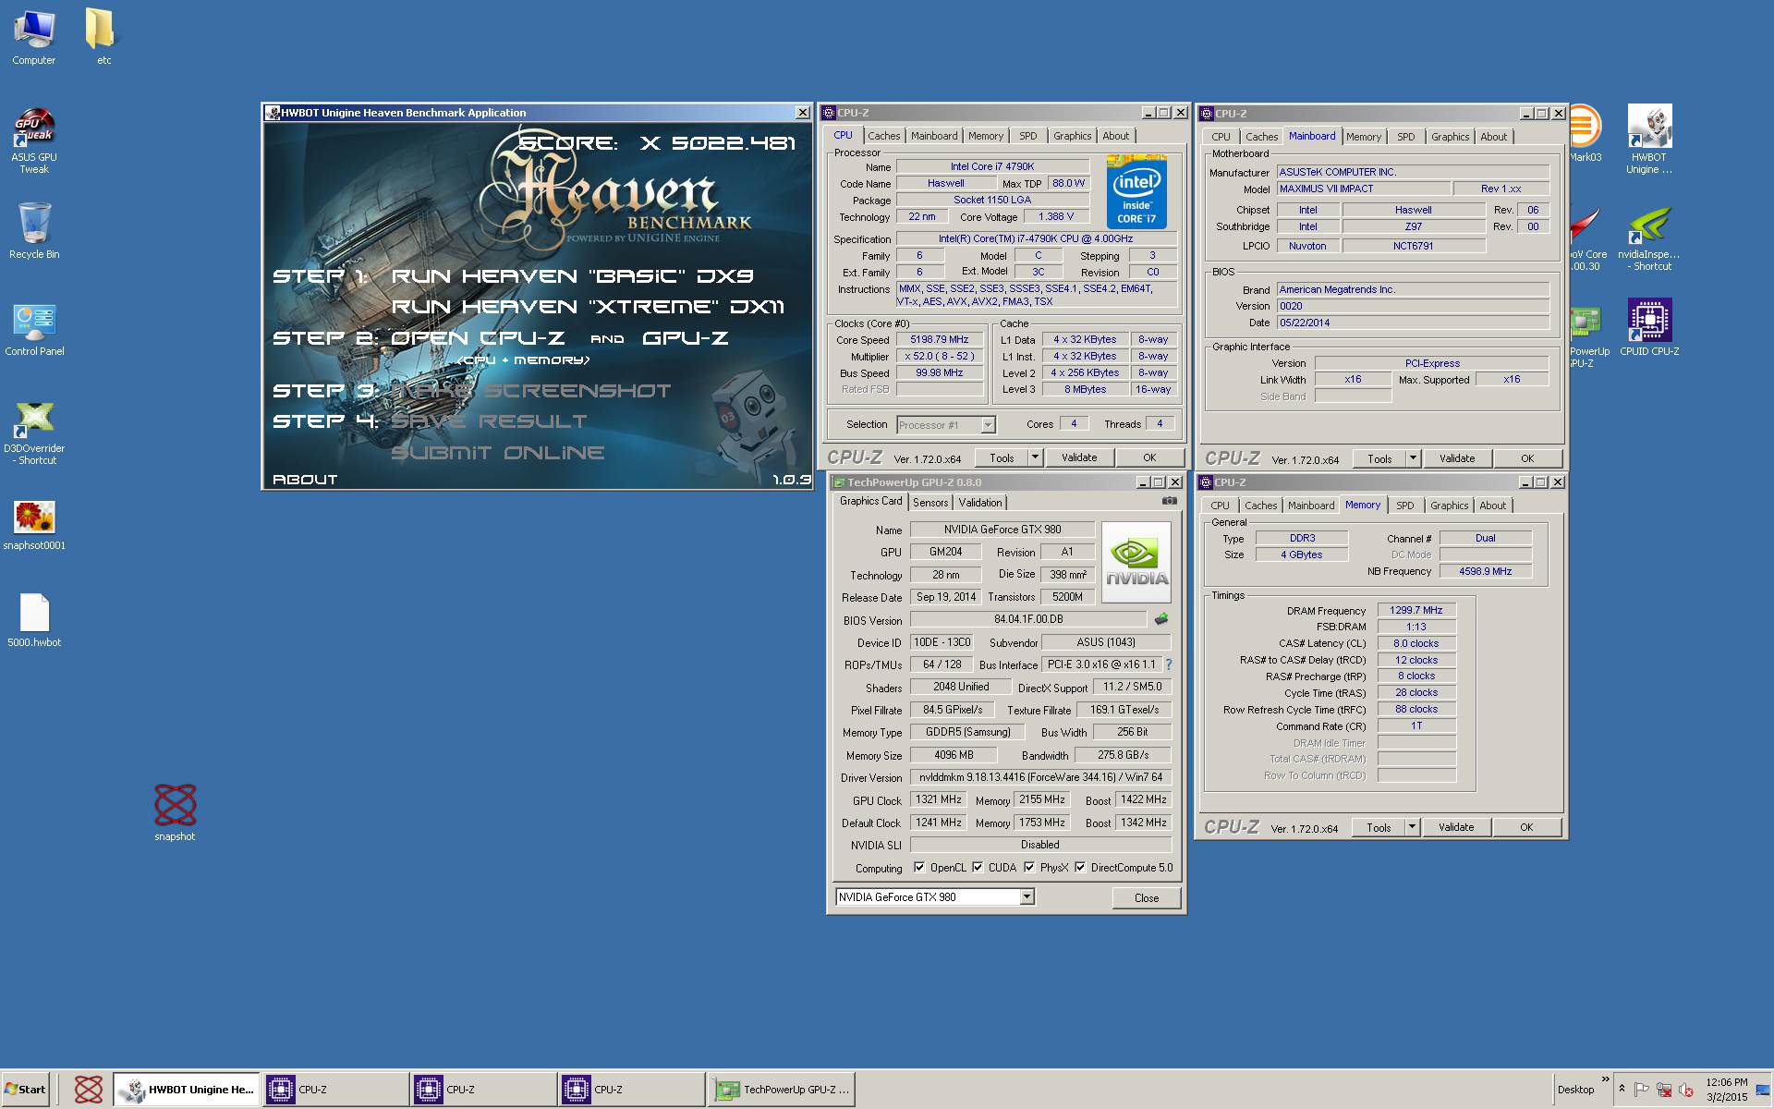Click Run Heaven "Basic" DX9
The height and width of the screenshot is (1109, 1774).
(x=572, y=276)
